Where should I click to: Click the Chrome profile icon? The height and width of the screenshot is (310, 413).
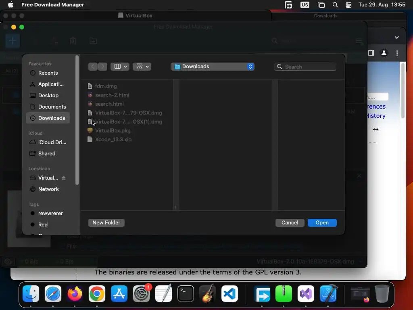[x=384, y=53]
